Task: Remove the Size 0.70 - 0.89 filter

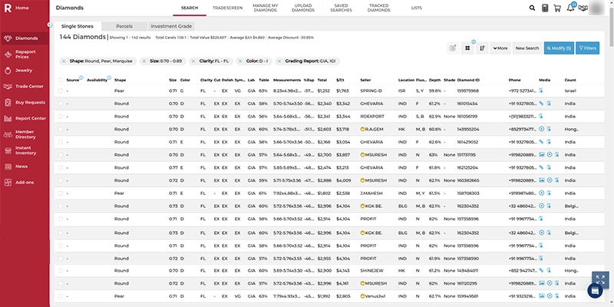Action: coord(144,61)
